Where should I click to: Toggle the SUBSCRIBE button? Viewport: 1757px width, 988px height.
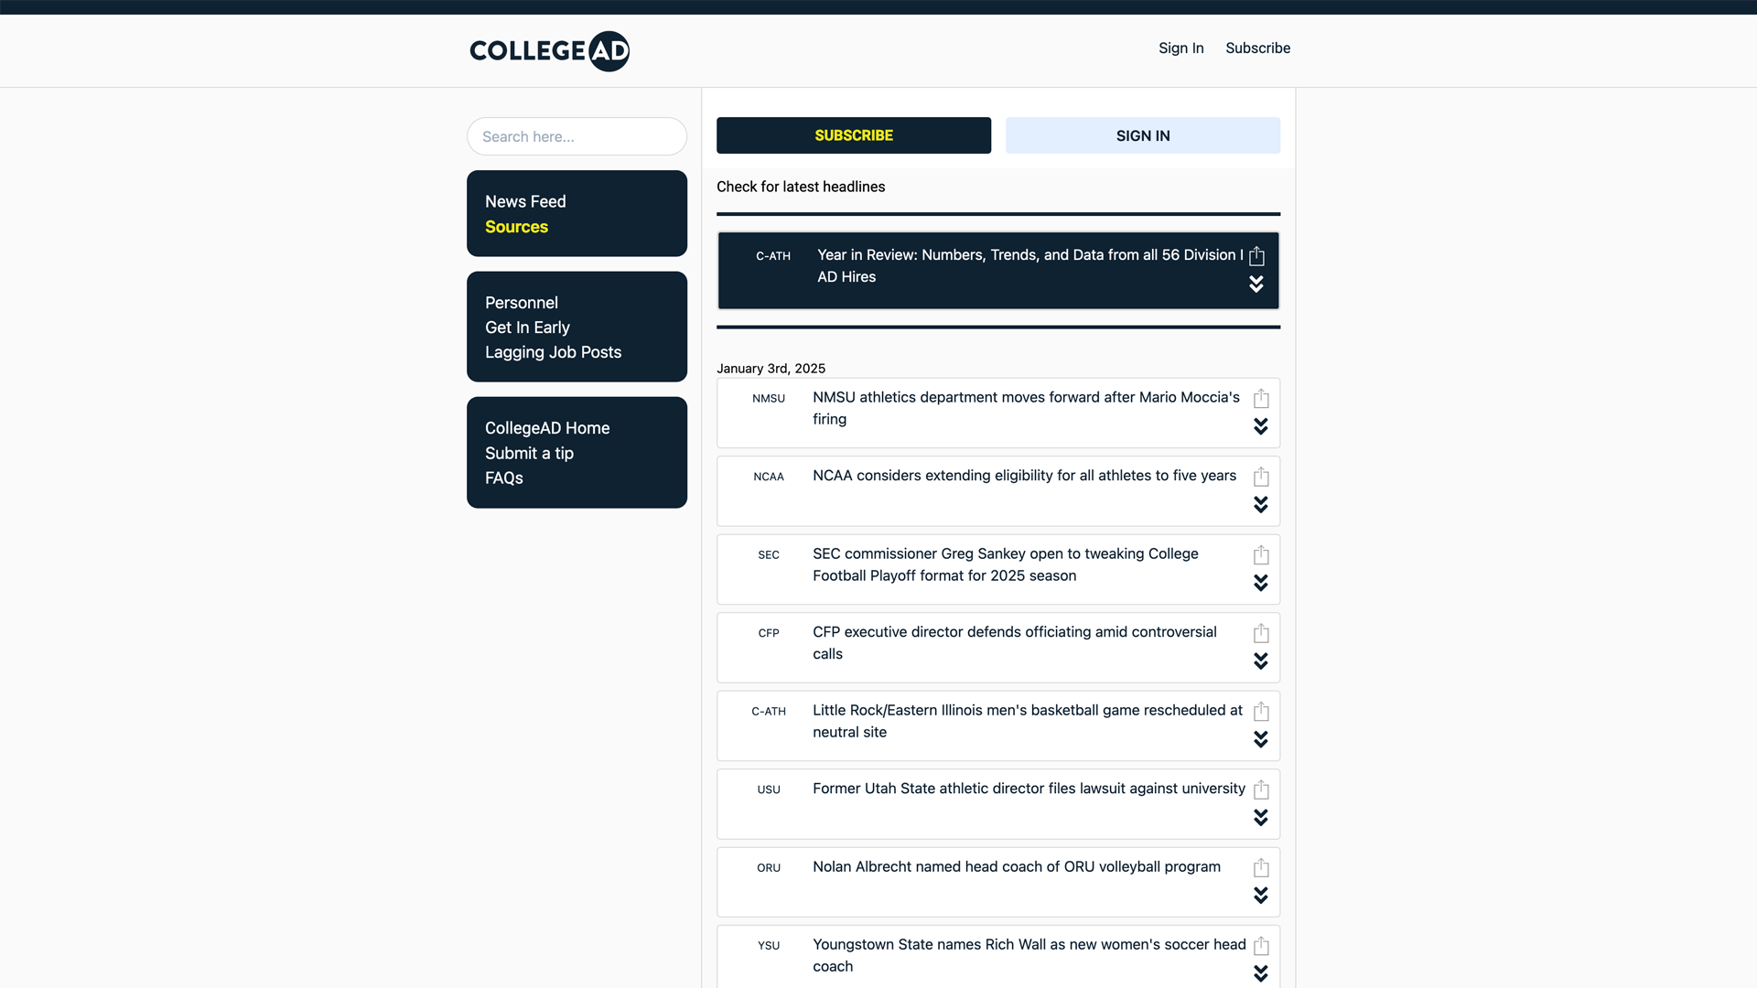pyautogui.click(x=852, y=135)
